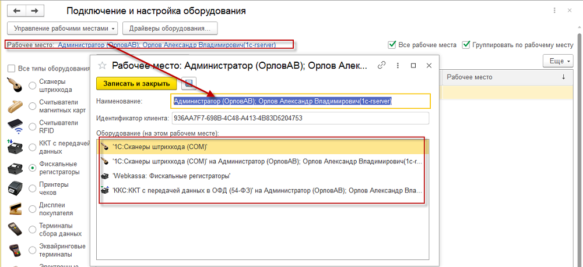Add the workplace dialog to favorites with the star

click(102, 66)
